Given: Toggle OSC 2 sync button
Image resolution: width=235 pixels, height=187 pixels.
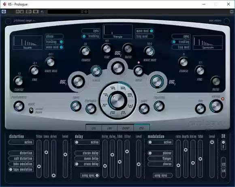Looking at the screenshot, I should point(91,31).
